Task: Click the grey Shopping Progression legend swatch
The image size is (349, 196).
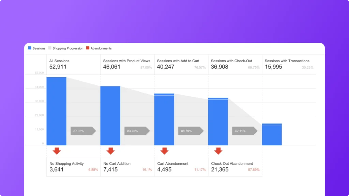Action: [x=50, y=48]
